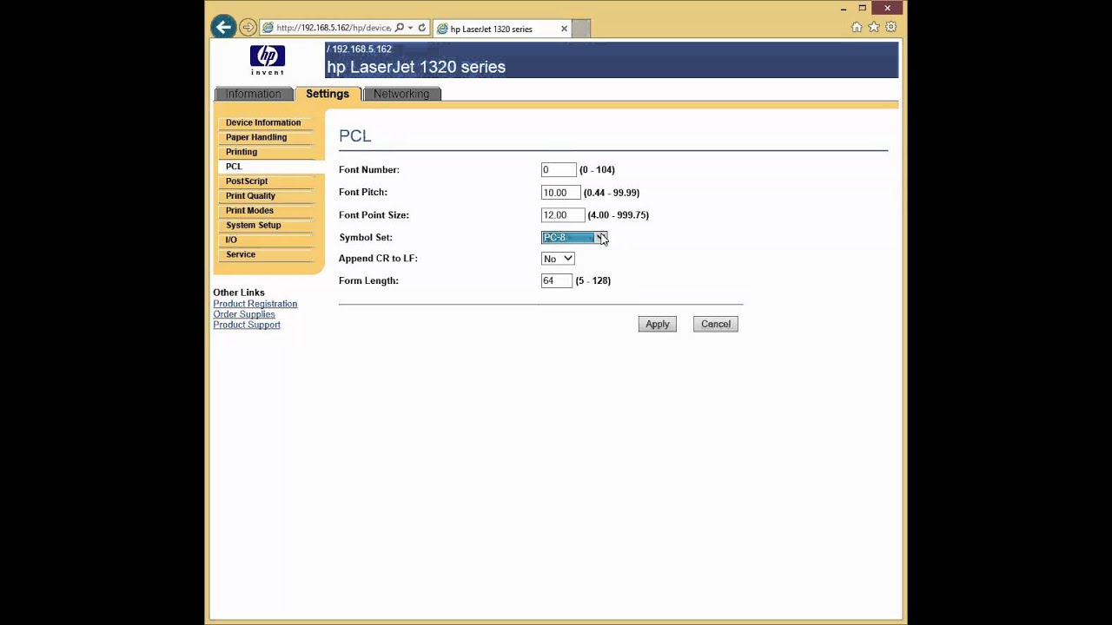Click the refresh icon in the address bar

[x=422, y=28]
